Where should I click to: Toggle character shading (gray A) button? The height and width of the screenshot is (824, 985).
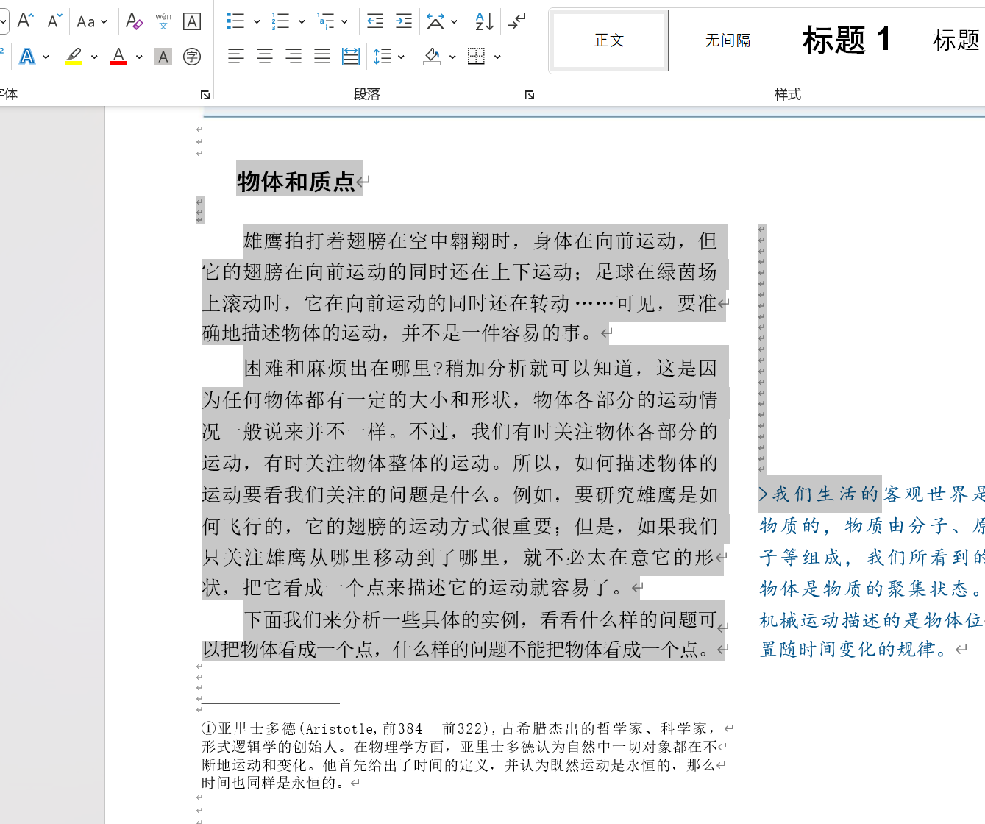[163, 57]
